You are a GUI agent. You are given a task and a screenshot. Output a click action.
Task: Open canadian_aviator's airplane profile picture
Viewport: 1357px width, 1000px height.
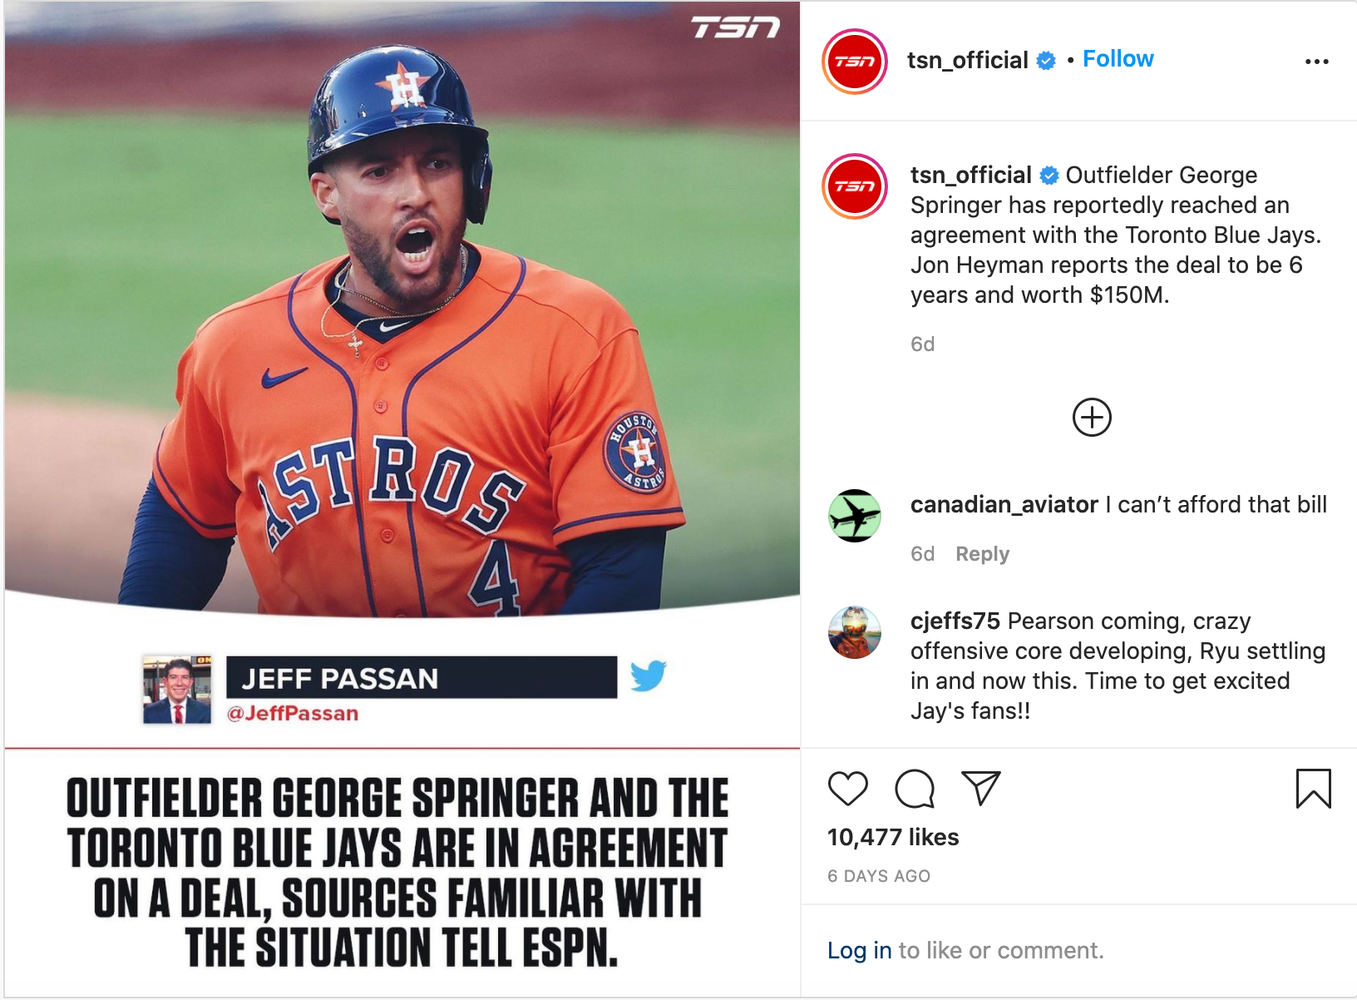click(854, 516)
